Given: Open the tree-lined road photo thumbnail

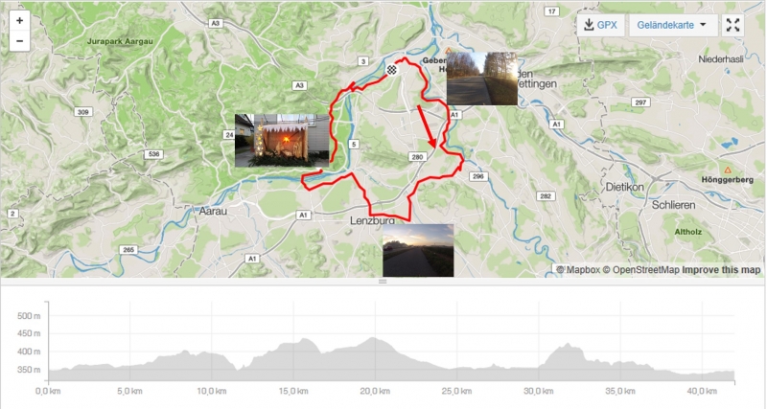Looking at the screenshot, I should (x=482, y=79).
